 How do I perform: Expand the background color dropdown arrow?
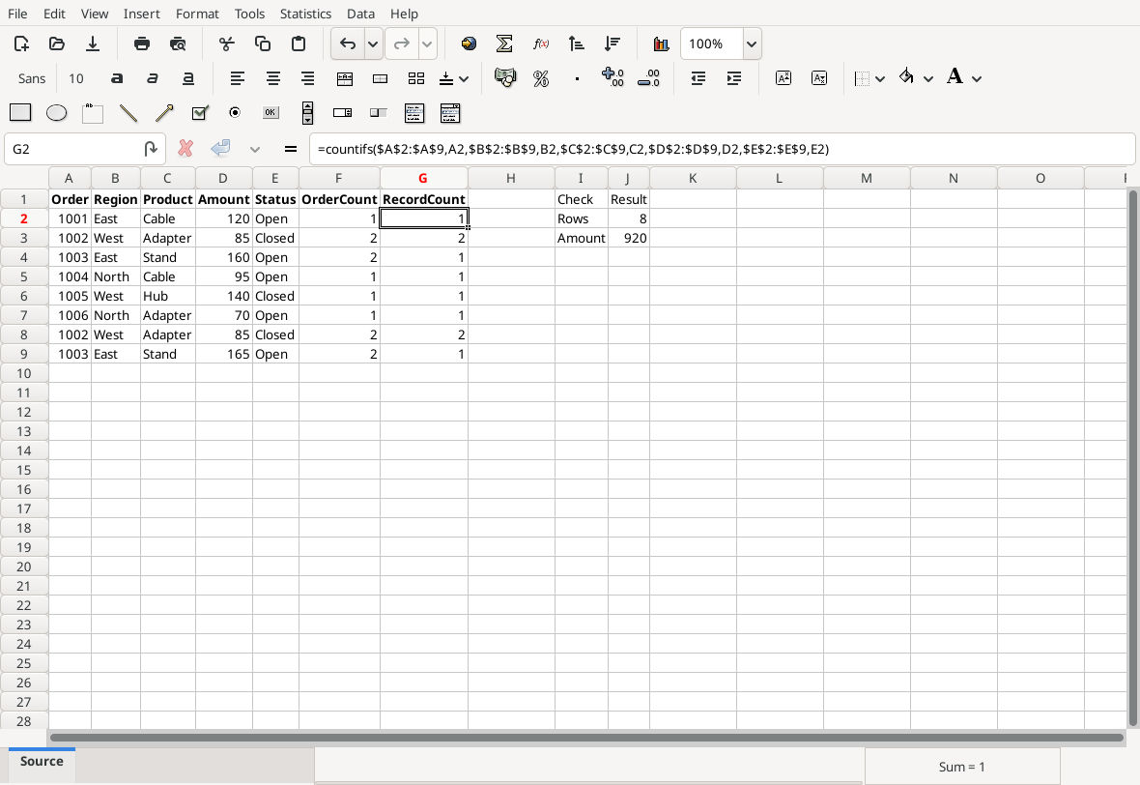click(x=928, y=78)
